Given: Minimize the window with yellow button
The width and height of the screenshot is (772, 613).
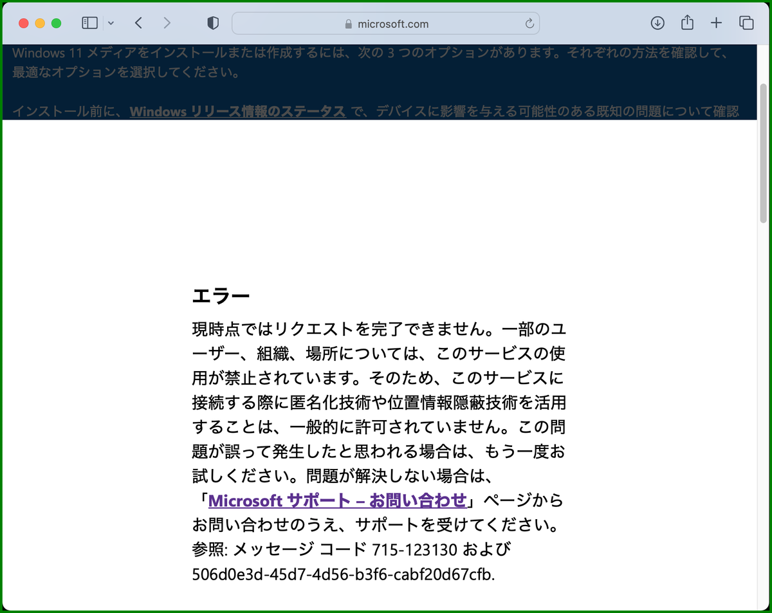Looking at the screenshot, I should point(40,23).
